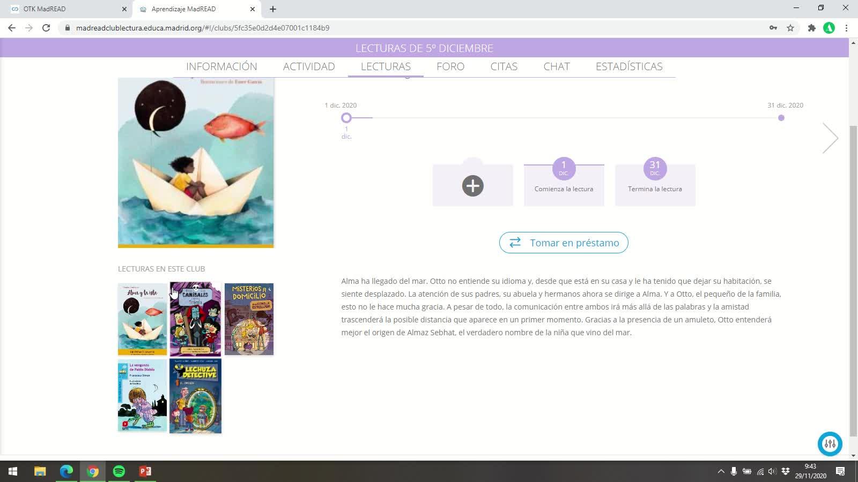Click the battery tray icon
This screenshot has width=858, height=482.
pos(746,471)
